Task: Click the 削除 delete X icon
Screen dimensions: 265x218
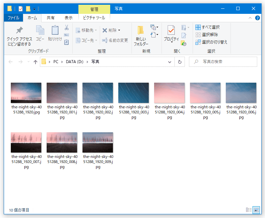Action: [x=105, y=30]
